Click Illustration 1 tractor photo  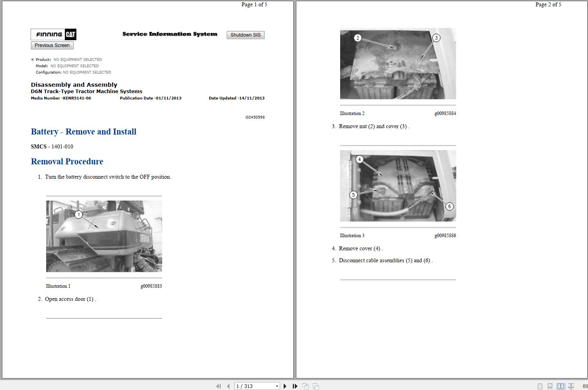(x=104, y=236)
